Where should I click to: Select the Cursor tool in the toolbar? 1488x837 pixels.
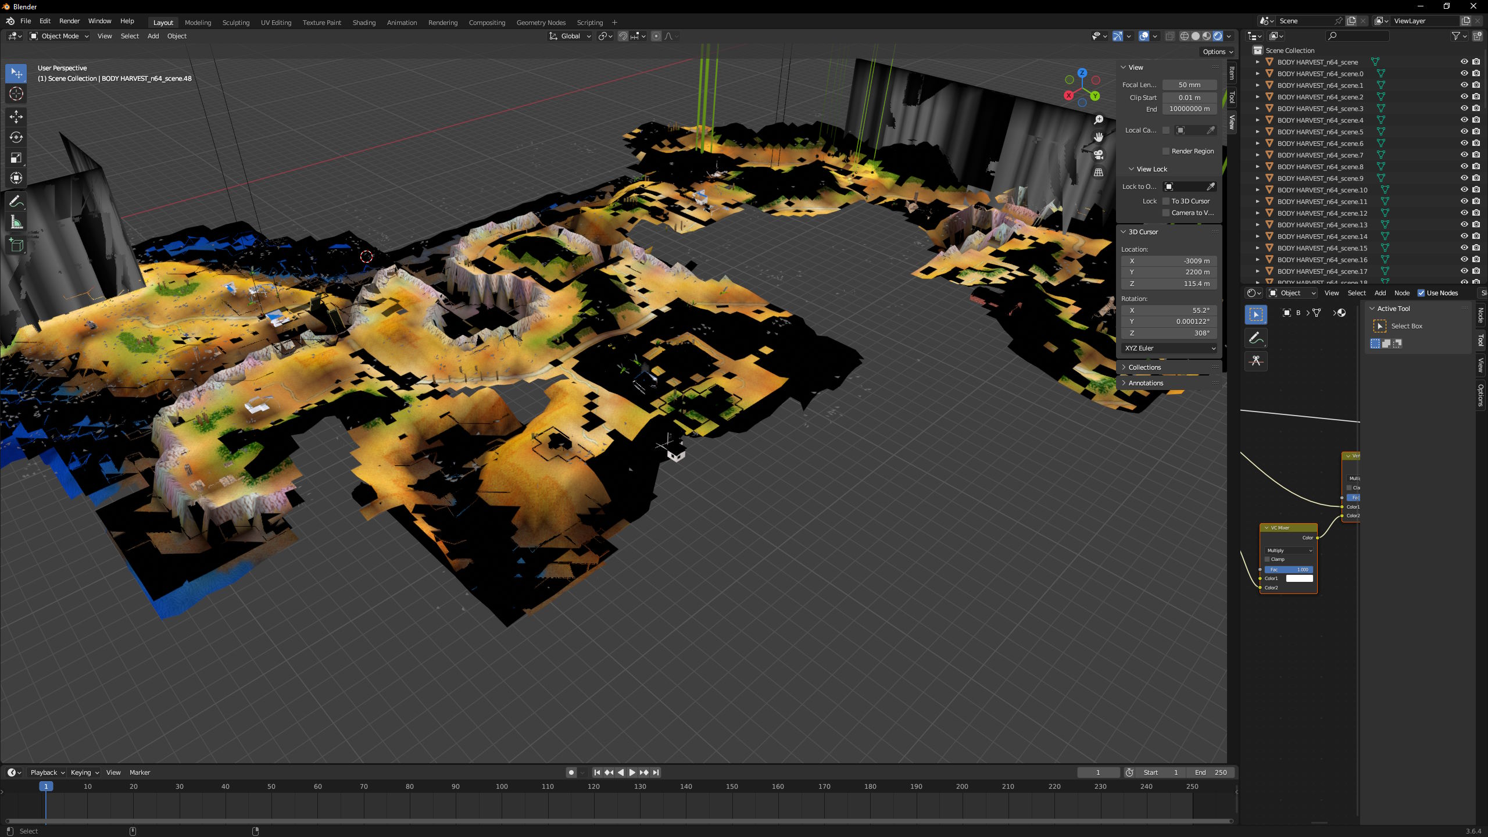coord(16,94)
